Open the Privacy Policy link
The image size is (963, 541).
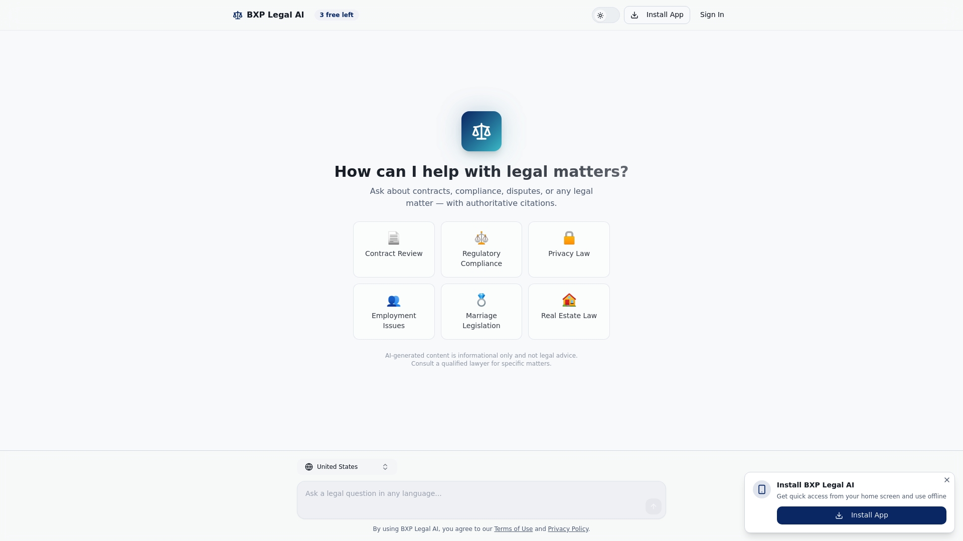click(568, 529)
